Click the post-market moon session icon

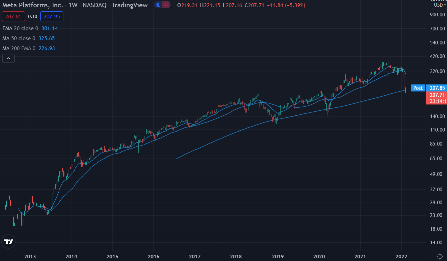tap(158, 5)
